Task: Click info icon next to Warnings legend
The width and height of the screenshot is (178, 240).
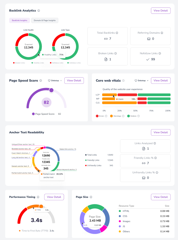Action: coord(123,116)
